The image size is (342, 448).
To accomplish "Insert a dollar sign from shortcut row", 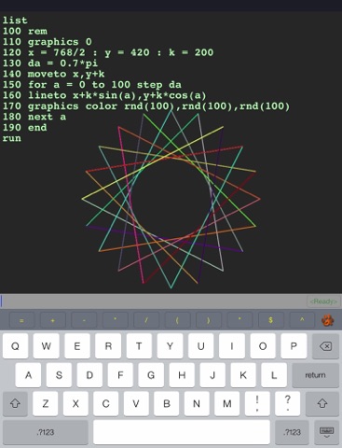I will [x=270, y=320].
